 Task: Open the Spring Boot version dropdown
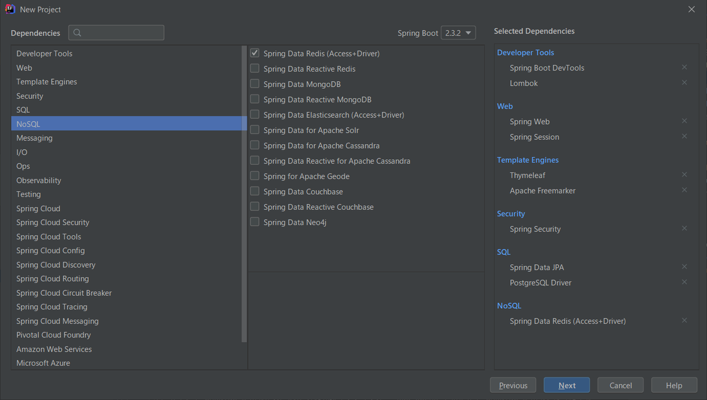458,33
